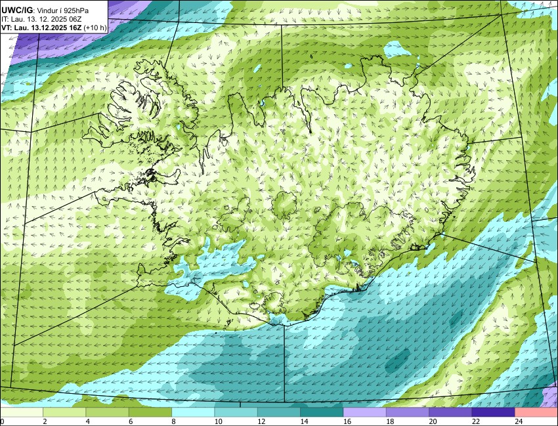Image resolution: width=558 pixels, height=426 pixels.
Task: Choose the dark teal 14–16 legend swatch
Action: pos(322,412)
